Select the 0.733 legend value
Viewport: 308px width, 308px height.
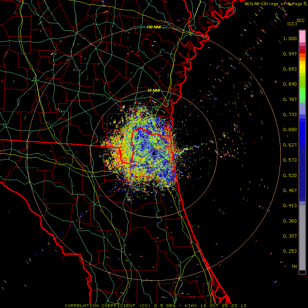pyautogui.click(x=290, y=115)
